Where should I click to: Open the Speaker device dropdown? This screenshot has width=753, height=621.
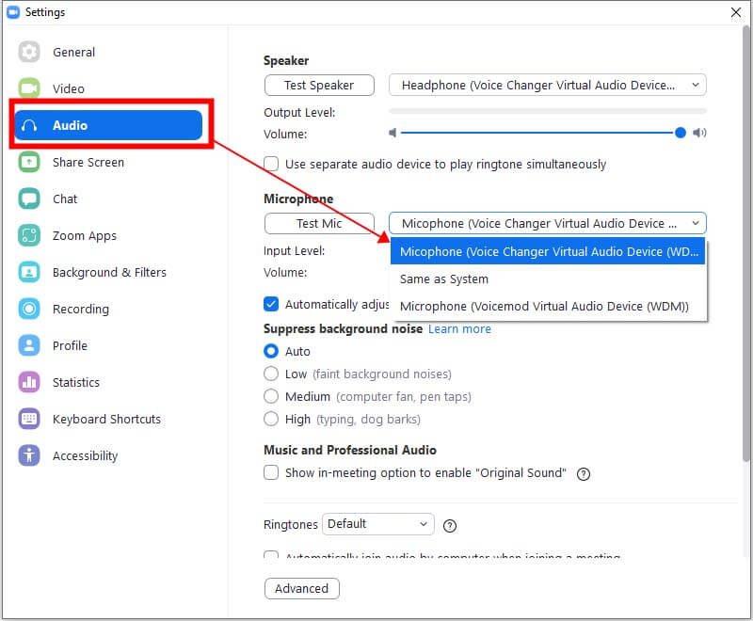[548, 85]
